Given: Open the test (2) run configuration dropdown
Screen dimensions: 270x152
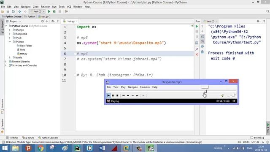Looking at the screenshot, I should tap(38, 11).
